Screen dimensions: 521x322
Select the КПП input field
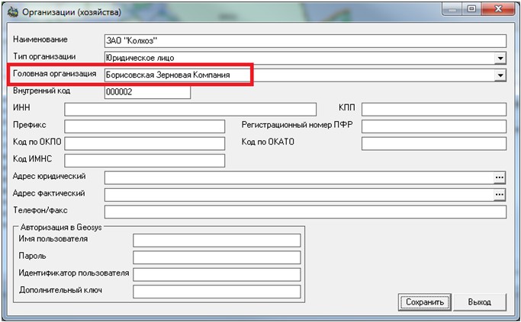[433, 109]
